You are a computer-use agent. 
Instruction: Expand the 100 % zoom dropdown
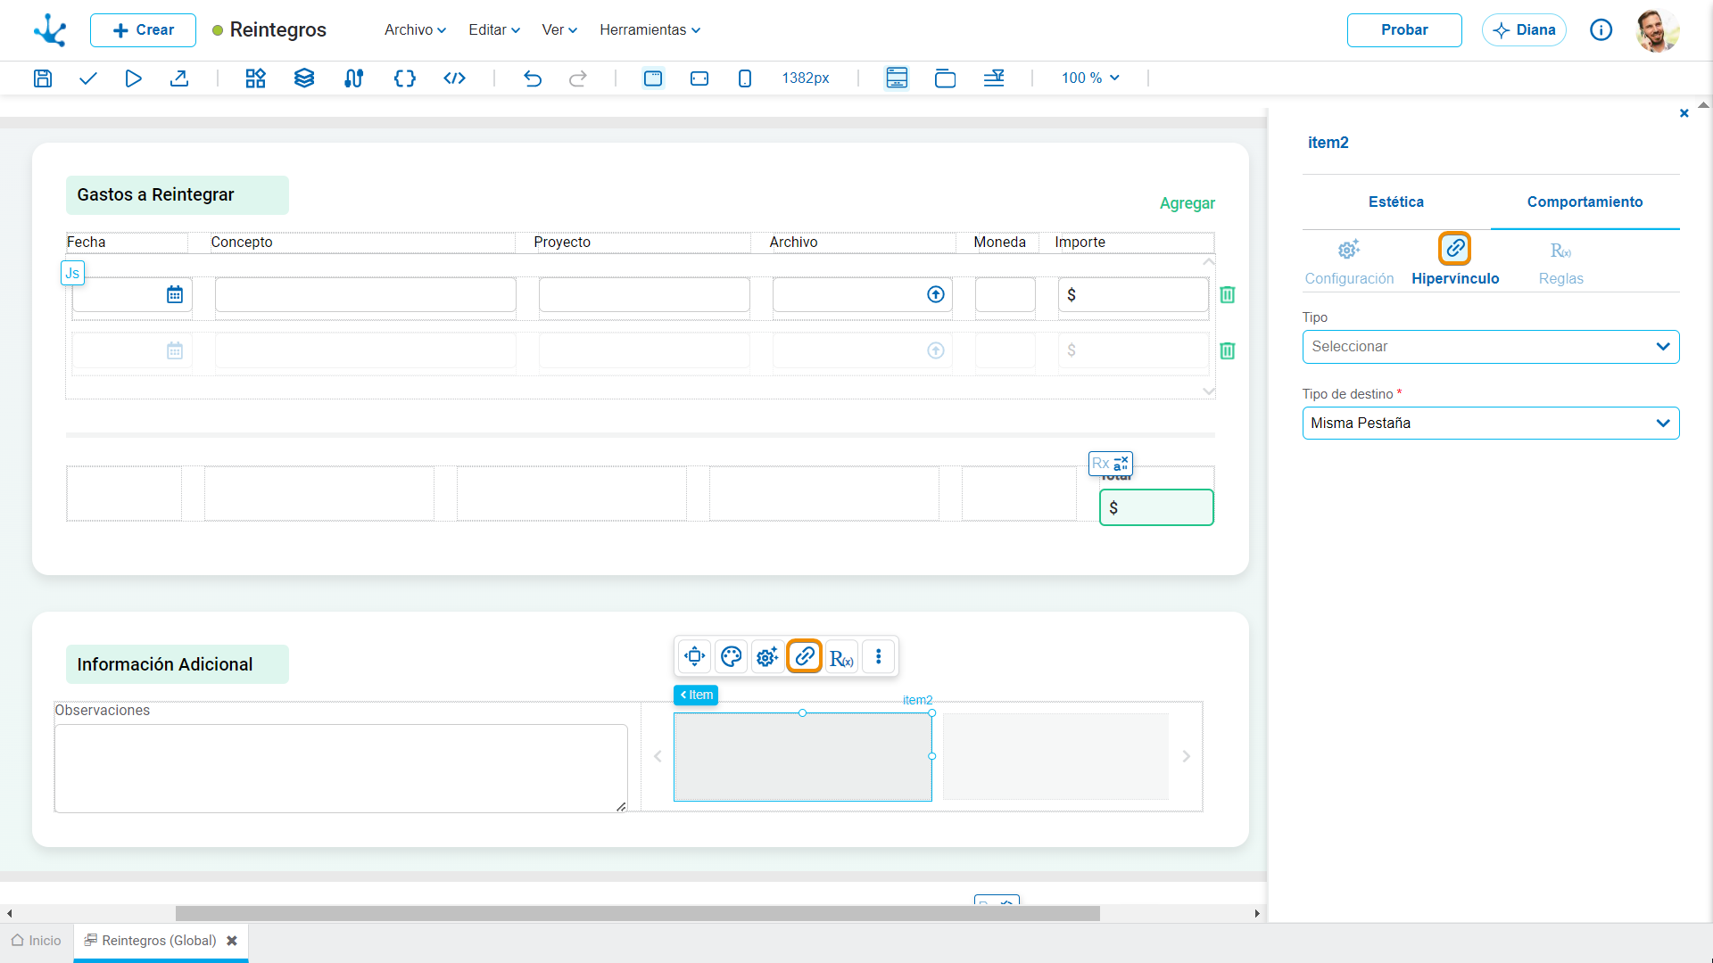pos(1090,78)
